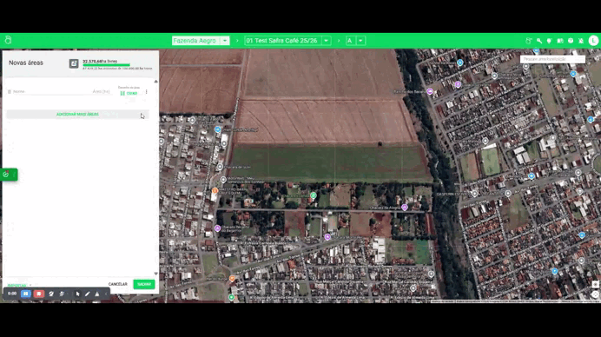Image resolution: width=601 pixels, height=337 pixels.
Task: Click the green hectares usage progress bar
Action: pyautogui.click(x=107, y=65)
